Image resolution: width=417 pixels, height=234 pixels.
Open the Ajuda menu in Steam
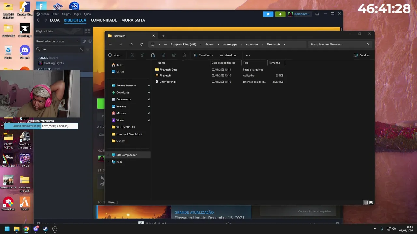pos(87,14)
